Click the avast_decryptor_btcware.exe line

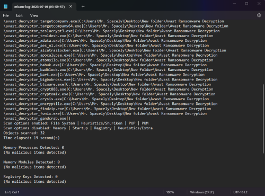pos(107,84)
